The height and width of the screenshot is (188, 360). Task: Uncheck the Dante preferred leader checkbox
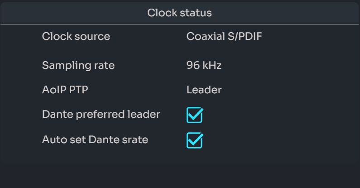coord(194,116)
